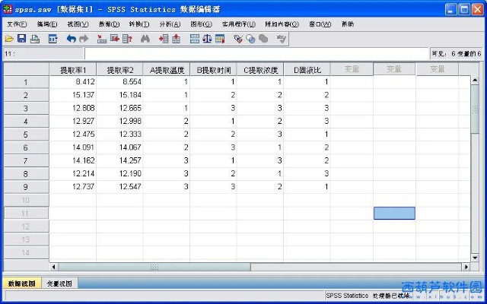Click the Spell check icon
Screen dimensions: 487x304
[x=281, y=38]
